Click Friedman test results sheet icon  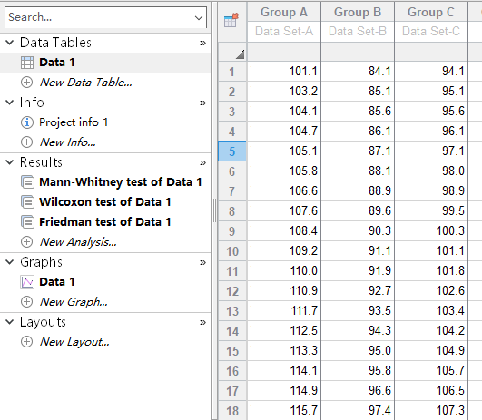point(27,222)
